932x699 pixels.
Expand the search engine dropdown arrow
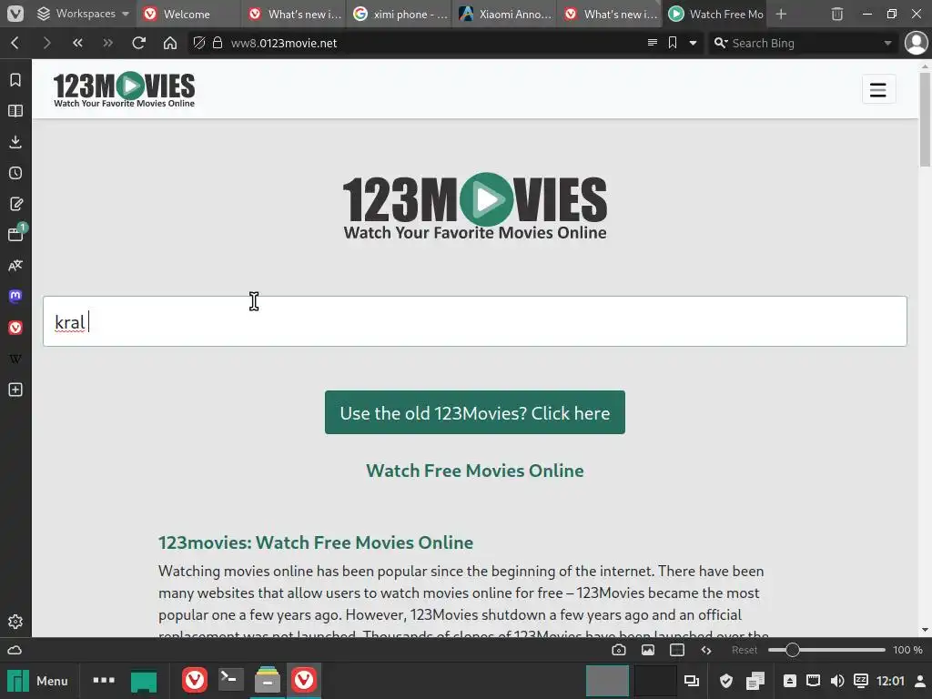pos(887,43)
